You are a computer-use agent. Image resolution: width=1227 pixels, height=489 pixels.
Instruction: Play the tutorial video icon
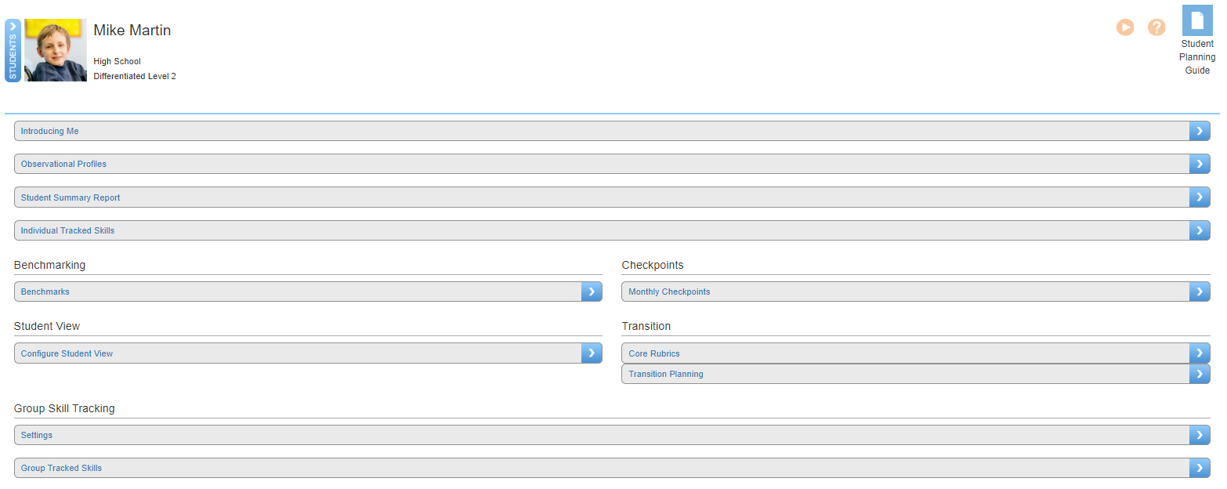pos(1125,27)
